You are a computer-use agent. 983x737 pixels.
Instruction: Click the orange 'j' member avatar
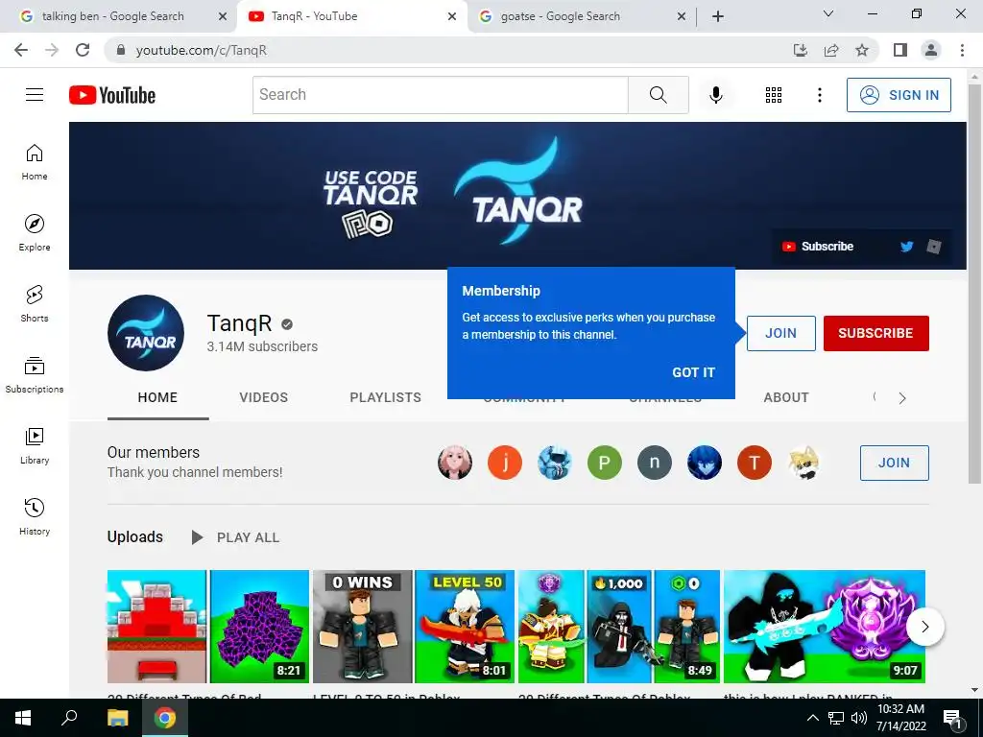click(x=505, y=463)
